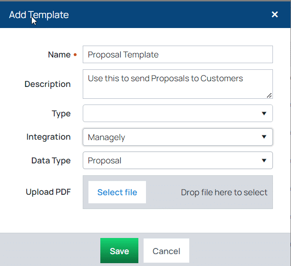Open the empty Type dropdown
The image size is (291, 266).
click(177, 114)
